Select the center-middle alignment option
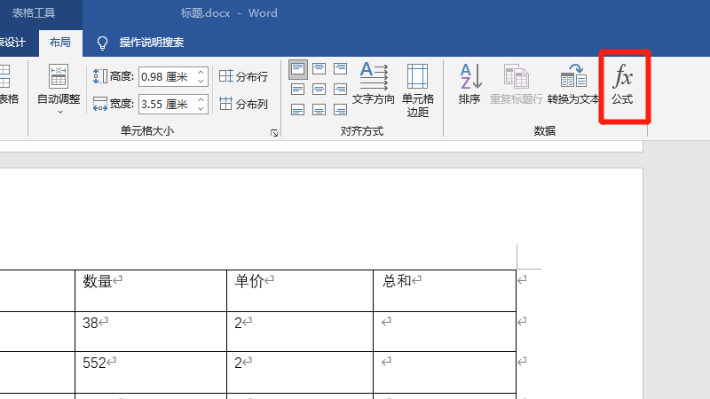The image size is (710, 399). (x=319, y=89)
